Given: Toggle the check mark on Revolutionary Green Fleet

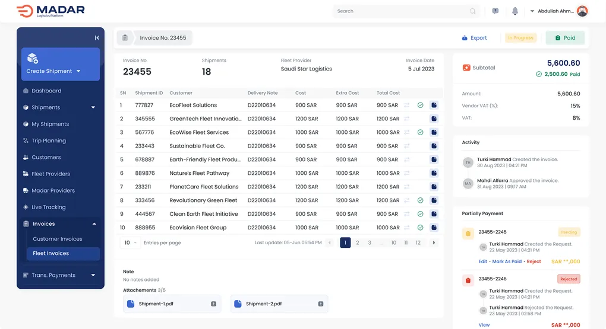Looking at the screenshot, I should pos(420,200).
